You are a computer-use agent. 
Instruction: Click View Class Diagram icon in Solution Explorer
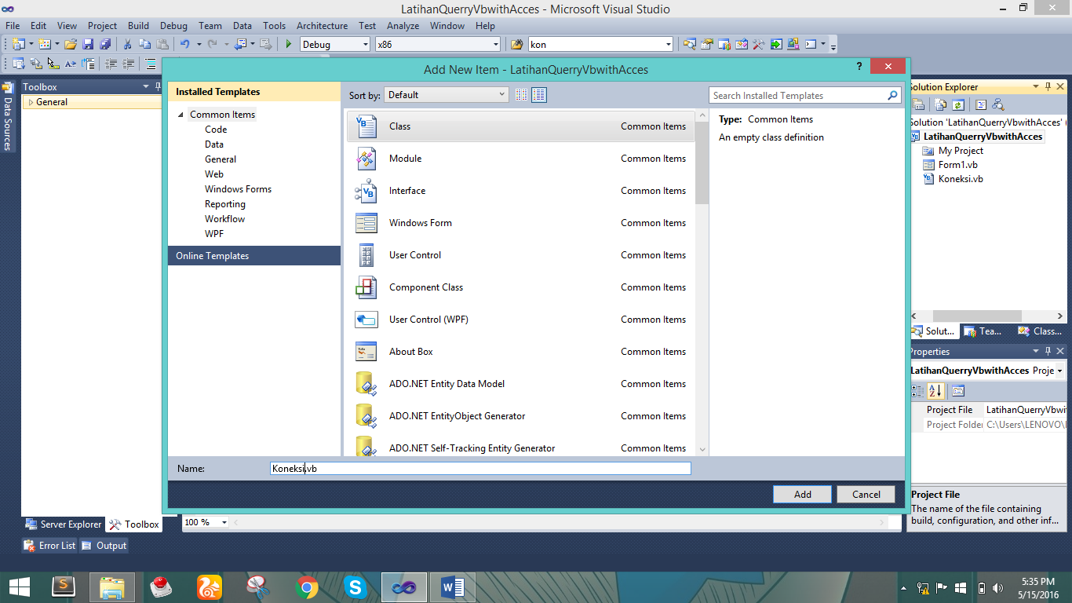998,104
